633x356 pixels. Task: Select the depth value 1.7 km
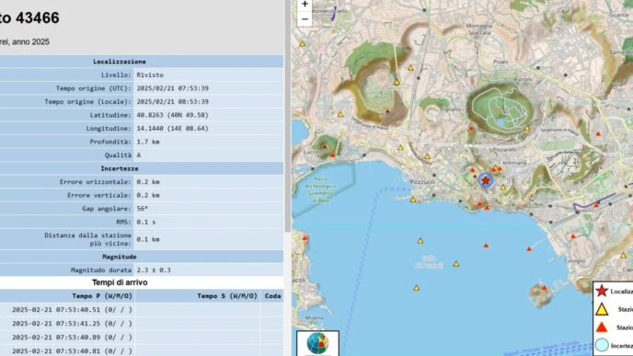pyautogui.click(x=148, y=142)
